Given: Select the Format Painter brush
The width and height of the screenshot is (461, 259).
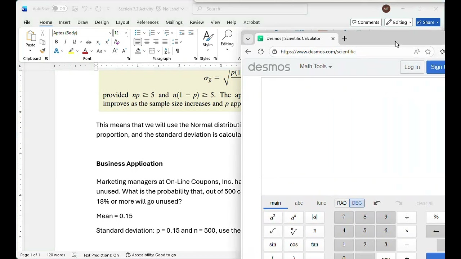Looking at the screenshot, I should [42, 51].
